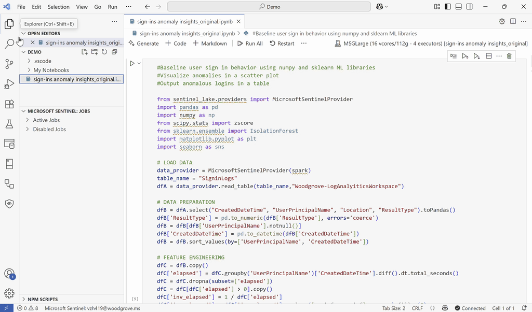Click the notifications bell in status bar

coord(524,308)
